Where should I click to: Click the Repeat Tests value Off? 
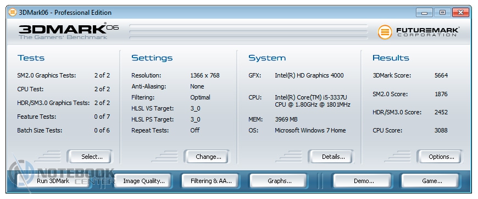coord(195,130)
